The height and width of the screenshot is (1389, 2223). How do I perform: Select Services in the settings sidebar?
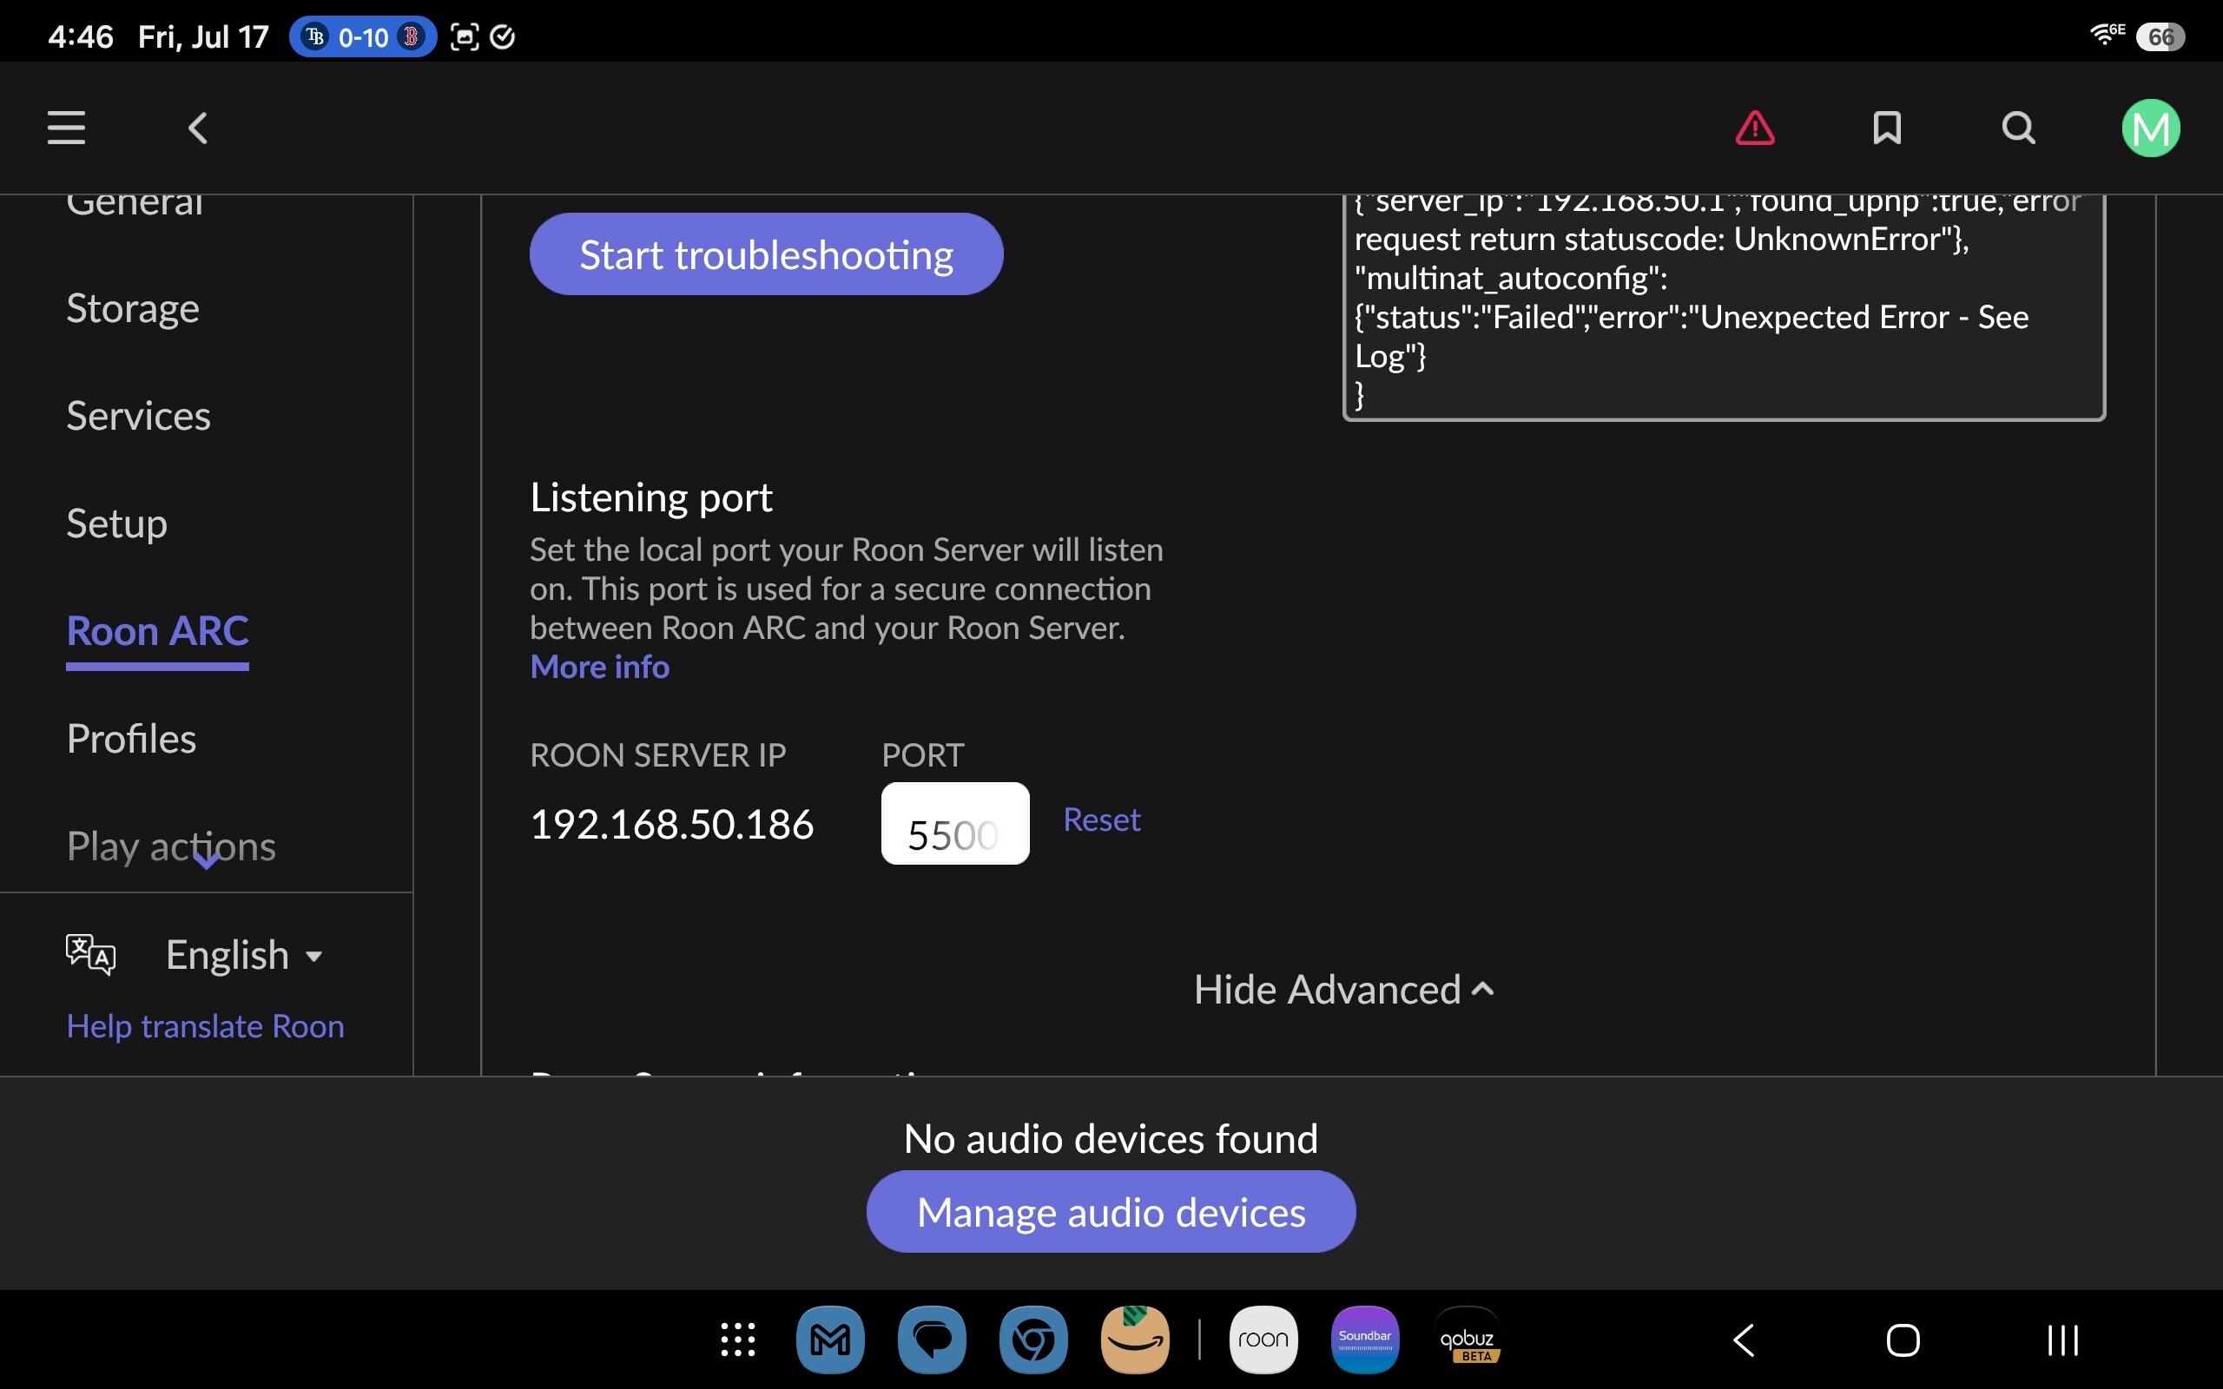click(x=139, y=415)
